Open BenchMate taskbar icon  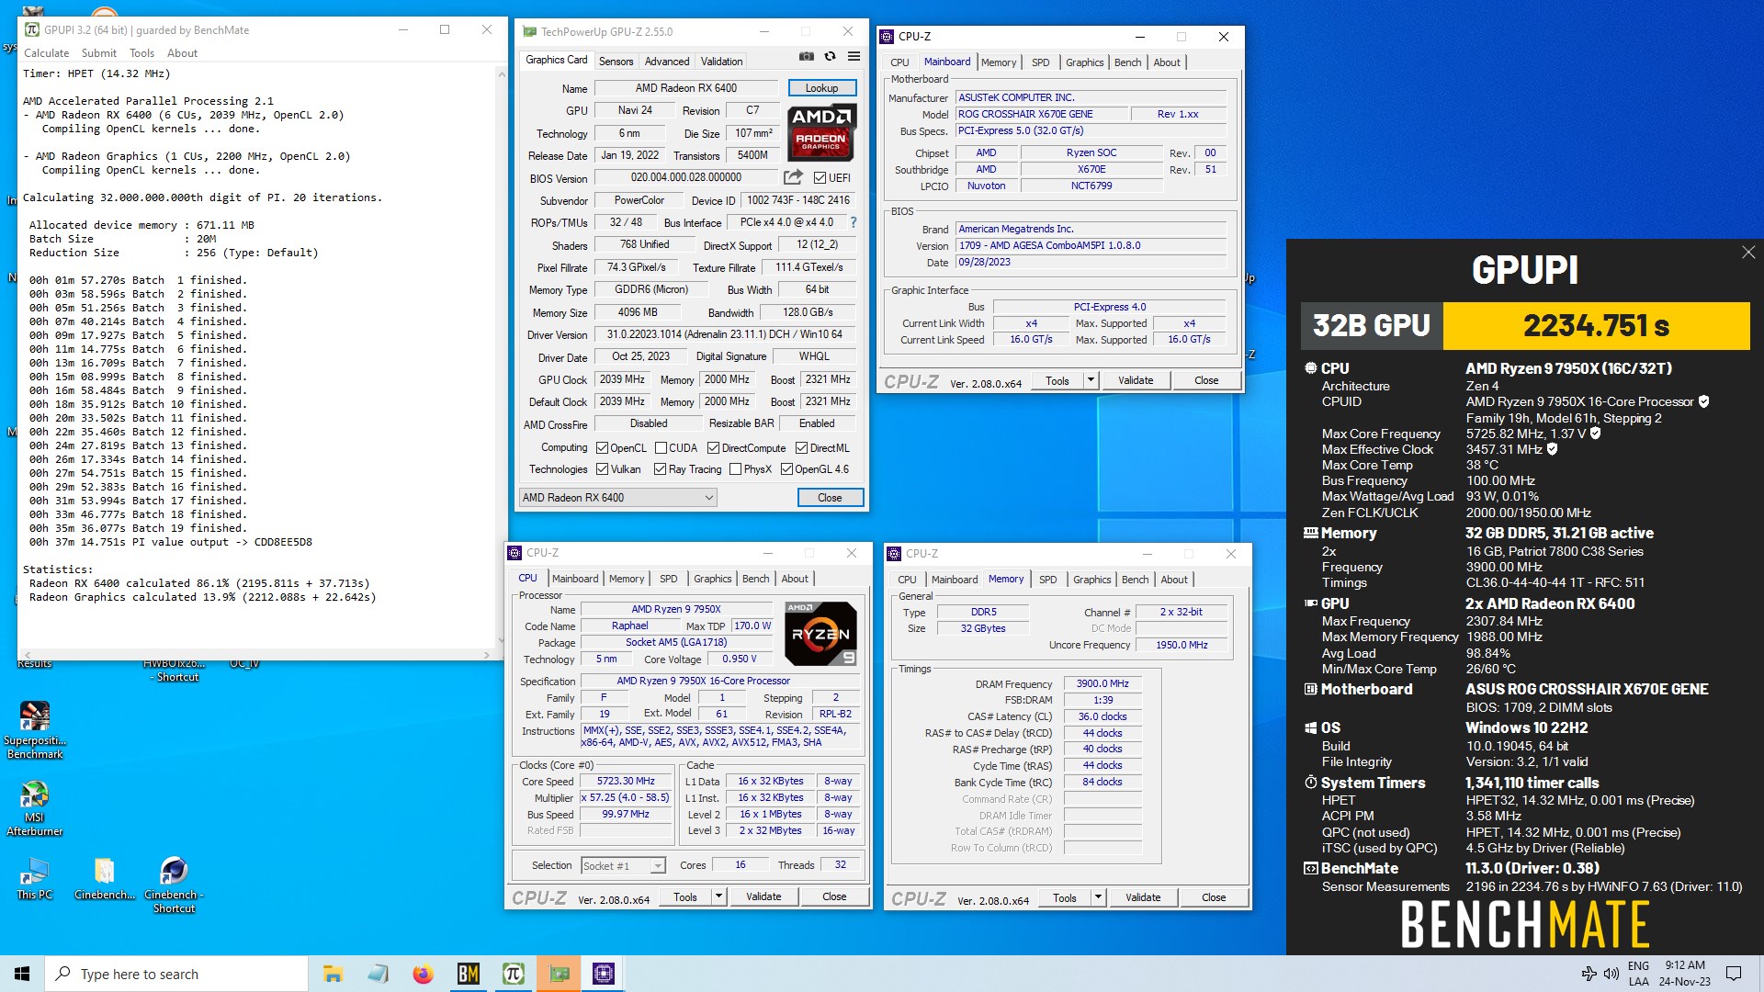tap(468, 974)
